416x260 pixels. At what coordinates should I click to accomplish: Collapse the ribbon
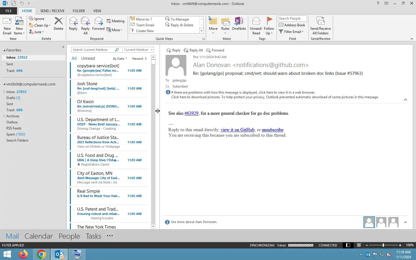tap(412, 39)
